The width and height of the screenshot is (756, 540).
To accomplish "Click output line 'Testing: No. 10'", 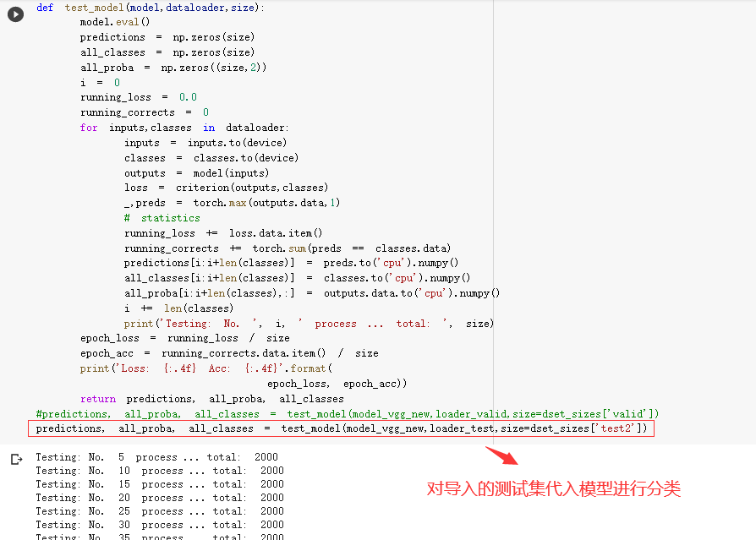I will coord(160,471).
